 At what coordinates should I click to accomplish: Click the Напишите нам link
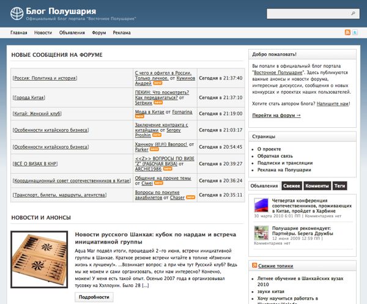click(x=333, y=104)
